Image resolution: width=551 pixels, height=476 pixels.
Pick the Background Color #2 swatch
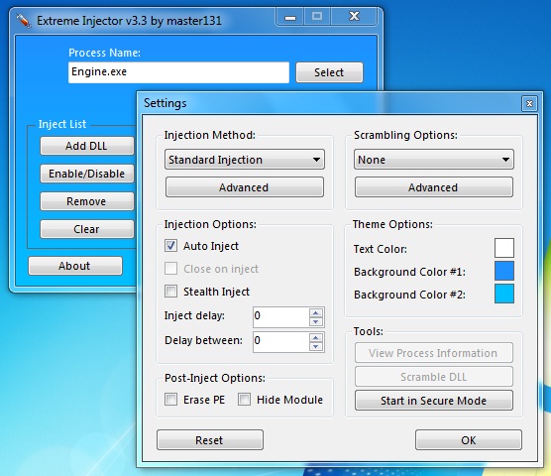503,294
